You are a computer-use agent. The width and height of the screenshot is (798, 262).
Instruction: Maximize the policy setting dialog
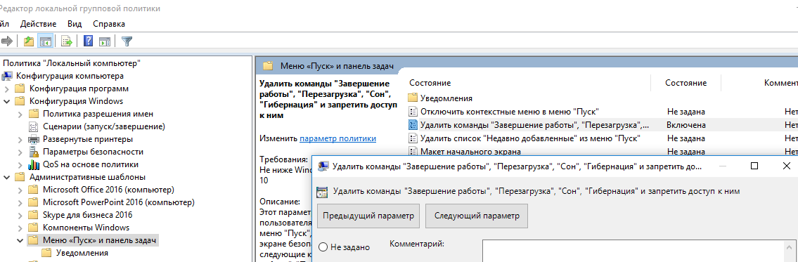754,166
